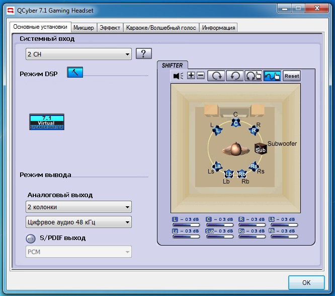Toggle the DSP mode hammer button

[x=75, y=73]
